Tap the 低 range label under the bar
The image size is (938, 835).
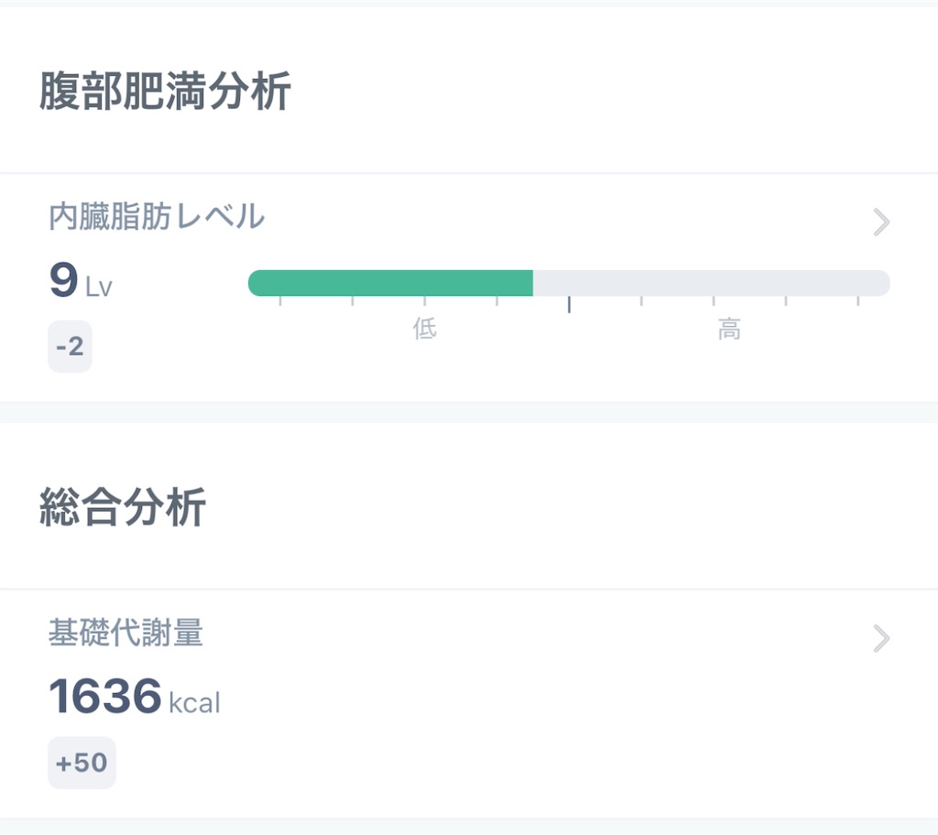(x=425, y=329)
